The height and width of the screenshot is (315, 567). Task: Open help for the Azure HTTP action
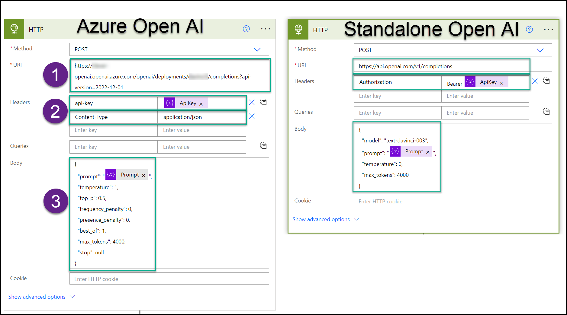246,29
